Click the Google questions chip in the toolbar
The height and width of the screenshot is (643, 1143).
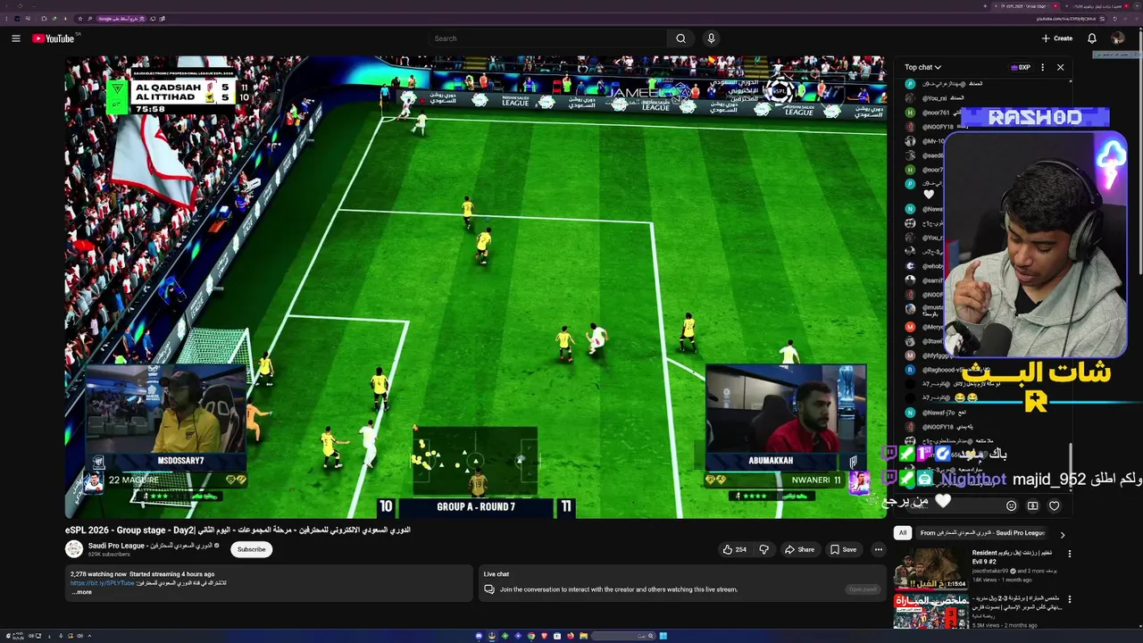pyautogui.click(x=121, y=19)
